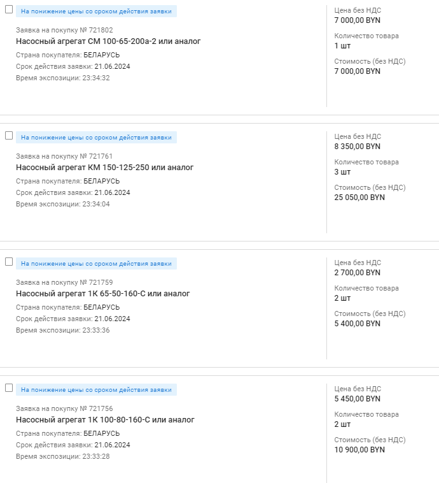Viewport: 439px width, 483px height.
Task: Mark the checkbox for request № 721756
Action: click(9, 388)
